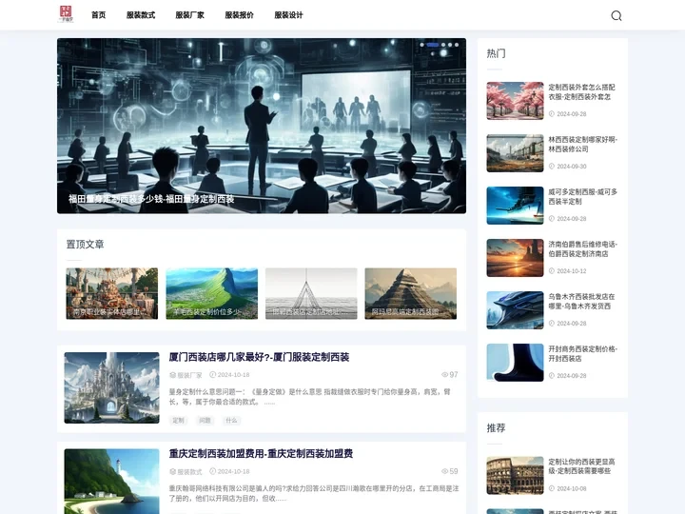The width and height of the screenshot is (685, 514).
Task: Open pinned thumbnail 南京职业装实体店
Action: point(112,293)
